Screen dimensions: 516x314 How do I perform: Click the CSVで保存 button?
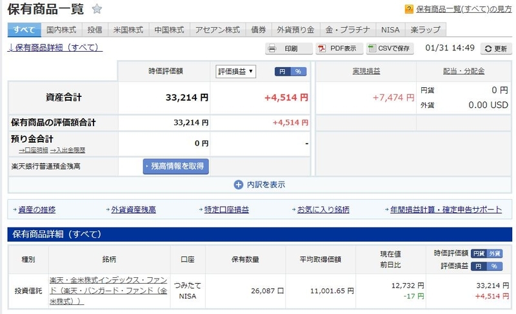390,48
